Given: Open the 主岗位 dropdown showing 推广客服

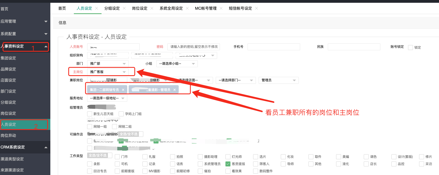Looking at the screenshot, I should coord(108,72).
